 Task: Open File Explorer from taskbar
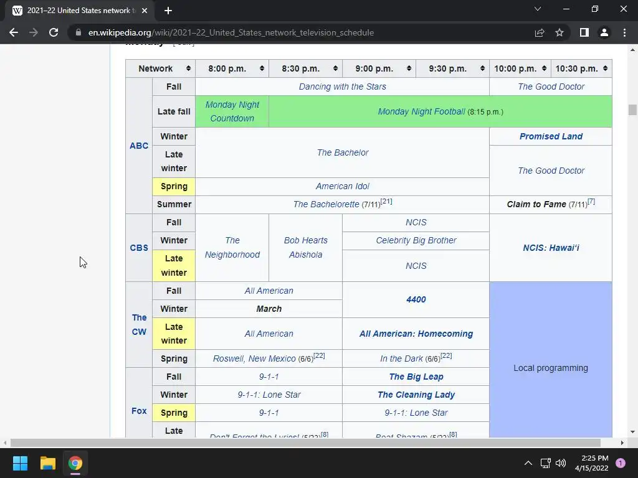pyautogui.click(x=47, y=463)
